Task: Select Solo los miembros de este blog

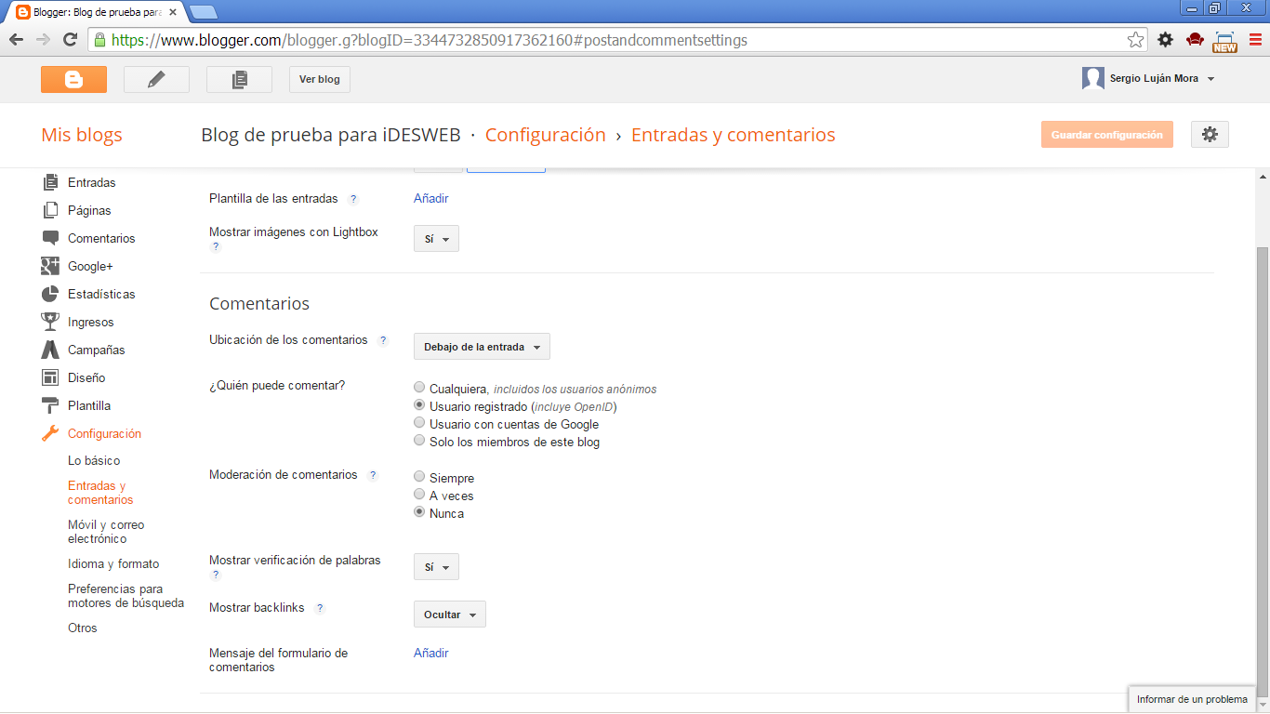Action: click(x=419, y=441)
